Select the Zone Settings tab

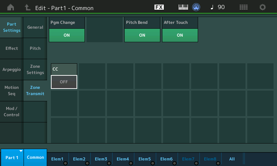[35, 70]
